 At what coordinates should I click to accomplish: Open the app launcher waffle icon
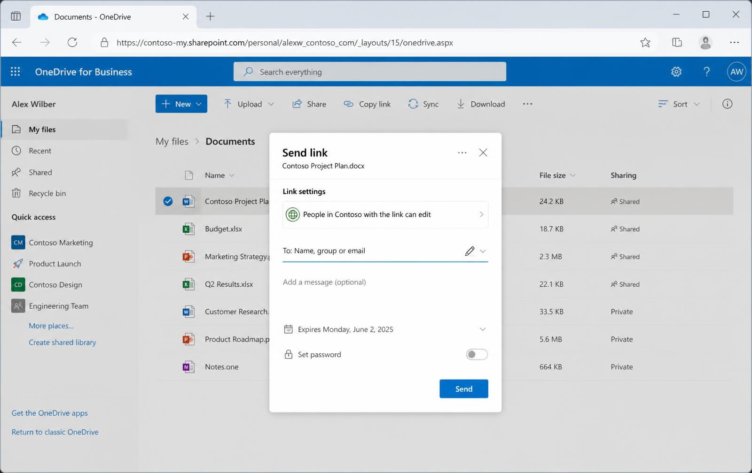tap(16, 71)
